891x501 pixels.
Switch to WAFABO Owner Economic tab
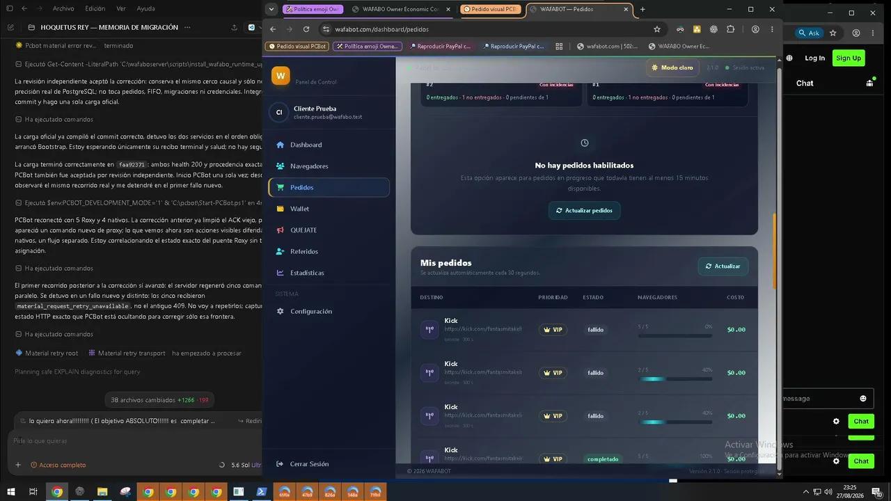[x=401, y=10]
